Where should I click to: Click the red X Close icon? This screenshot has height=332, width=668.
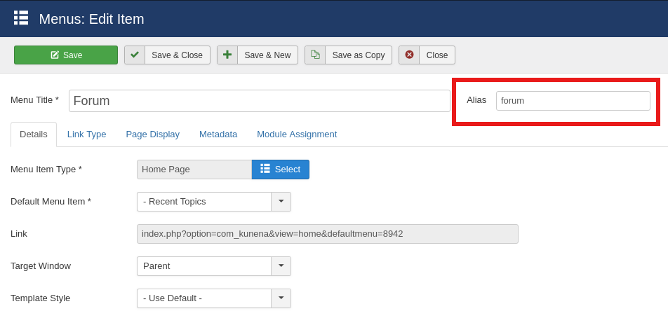pos(409,55)
